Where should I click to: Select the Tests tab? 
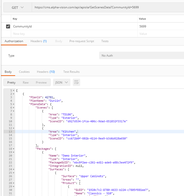click(x=105, y=41)
